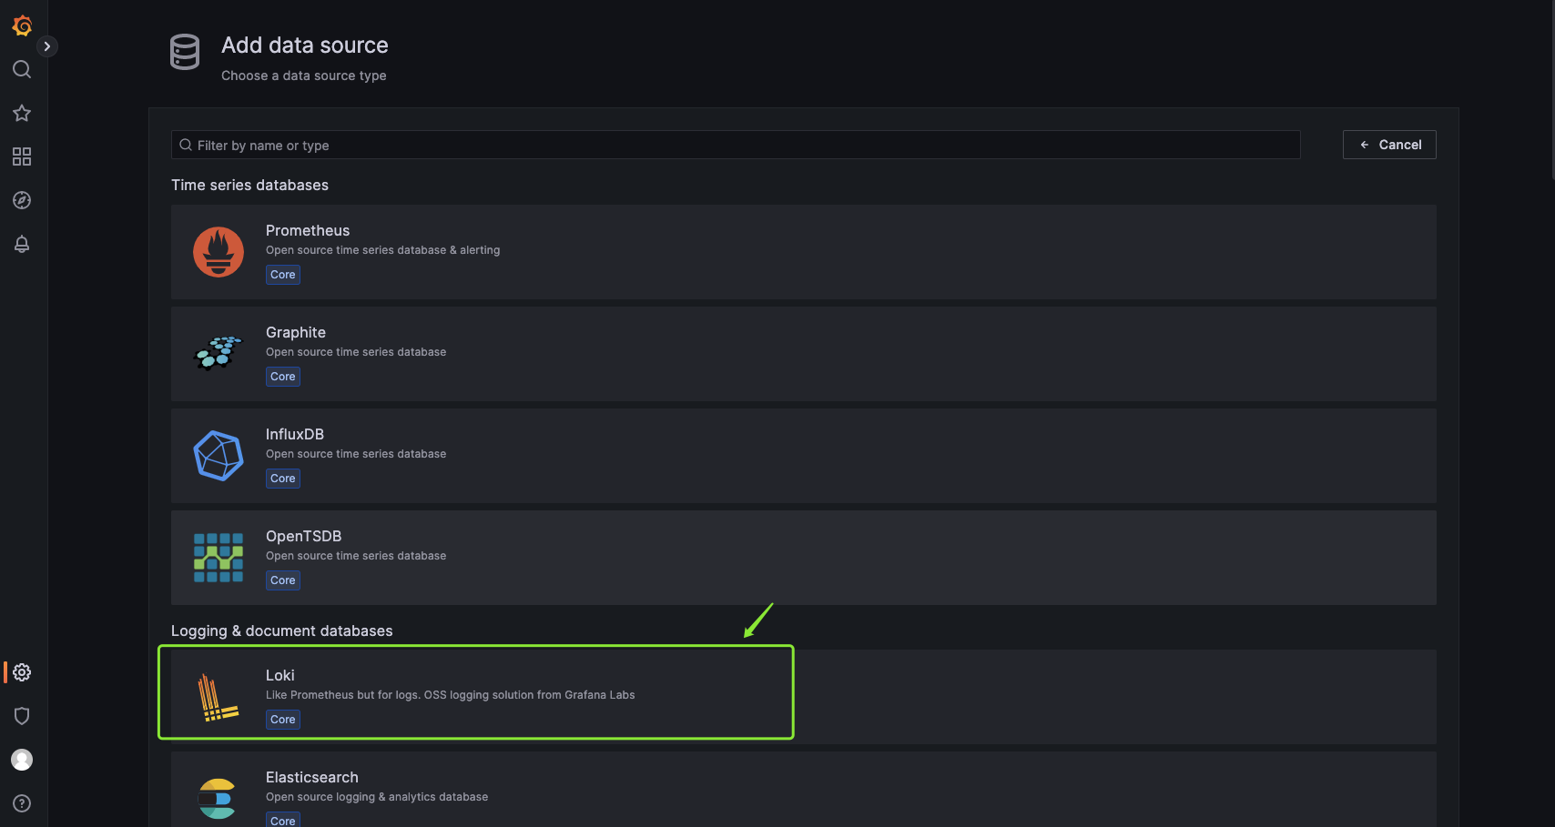Focus the Filter by name or type field
This screenshot has height=827, width=1555.
(x=736, y=145)
